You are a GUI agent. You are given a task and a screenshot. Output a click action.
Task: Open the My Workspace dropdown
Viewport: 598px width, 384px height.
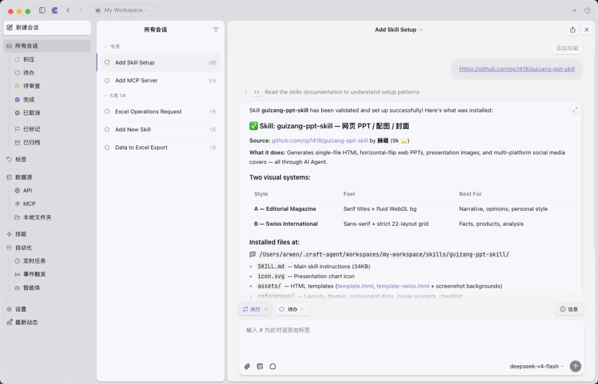pyautogui.click(x=121, y=11)
